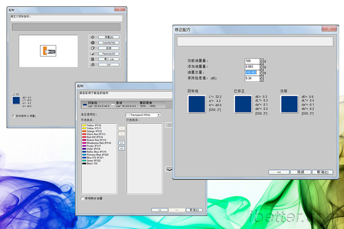Select Reflex Blue 4F519 in colorant list
This screenshot has height=229, width=344.
[x=96, y=152]
